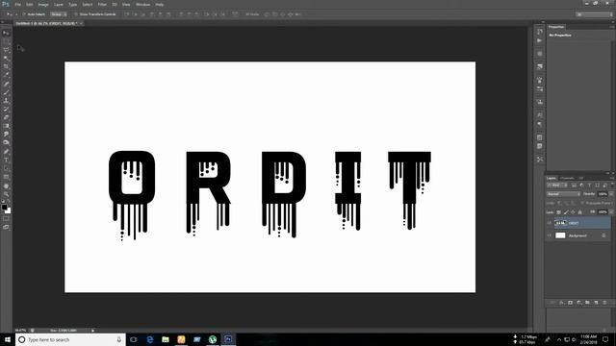Change the screen mode

(x=6, y=227)
